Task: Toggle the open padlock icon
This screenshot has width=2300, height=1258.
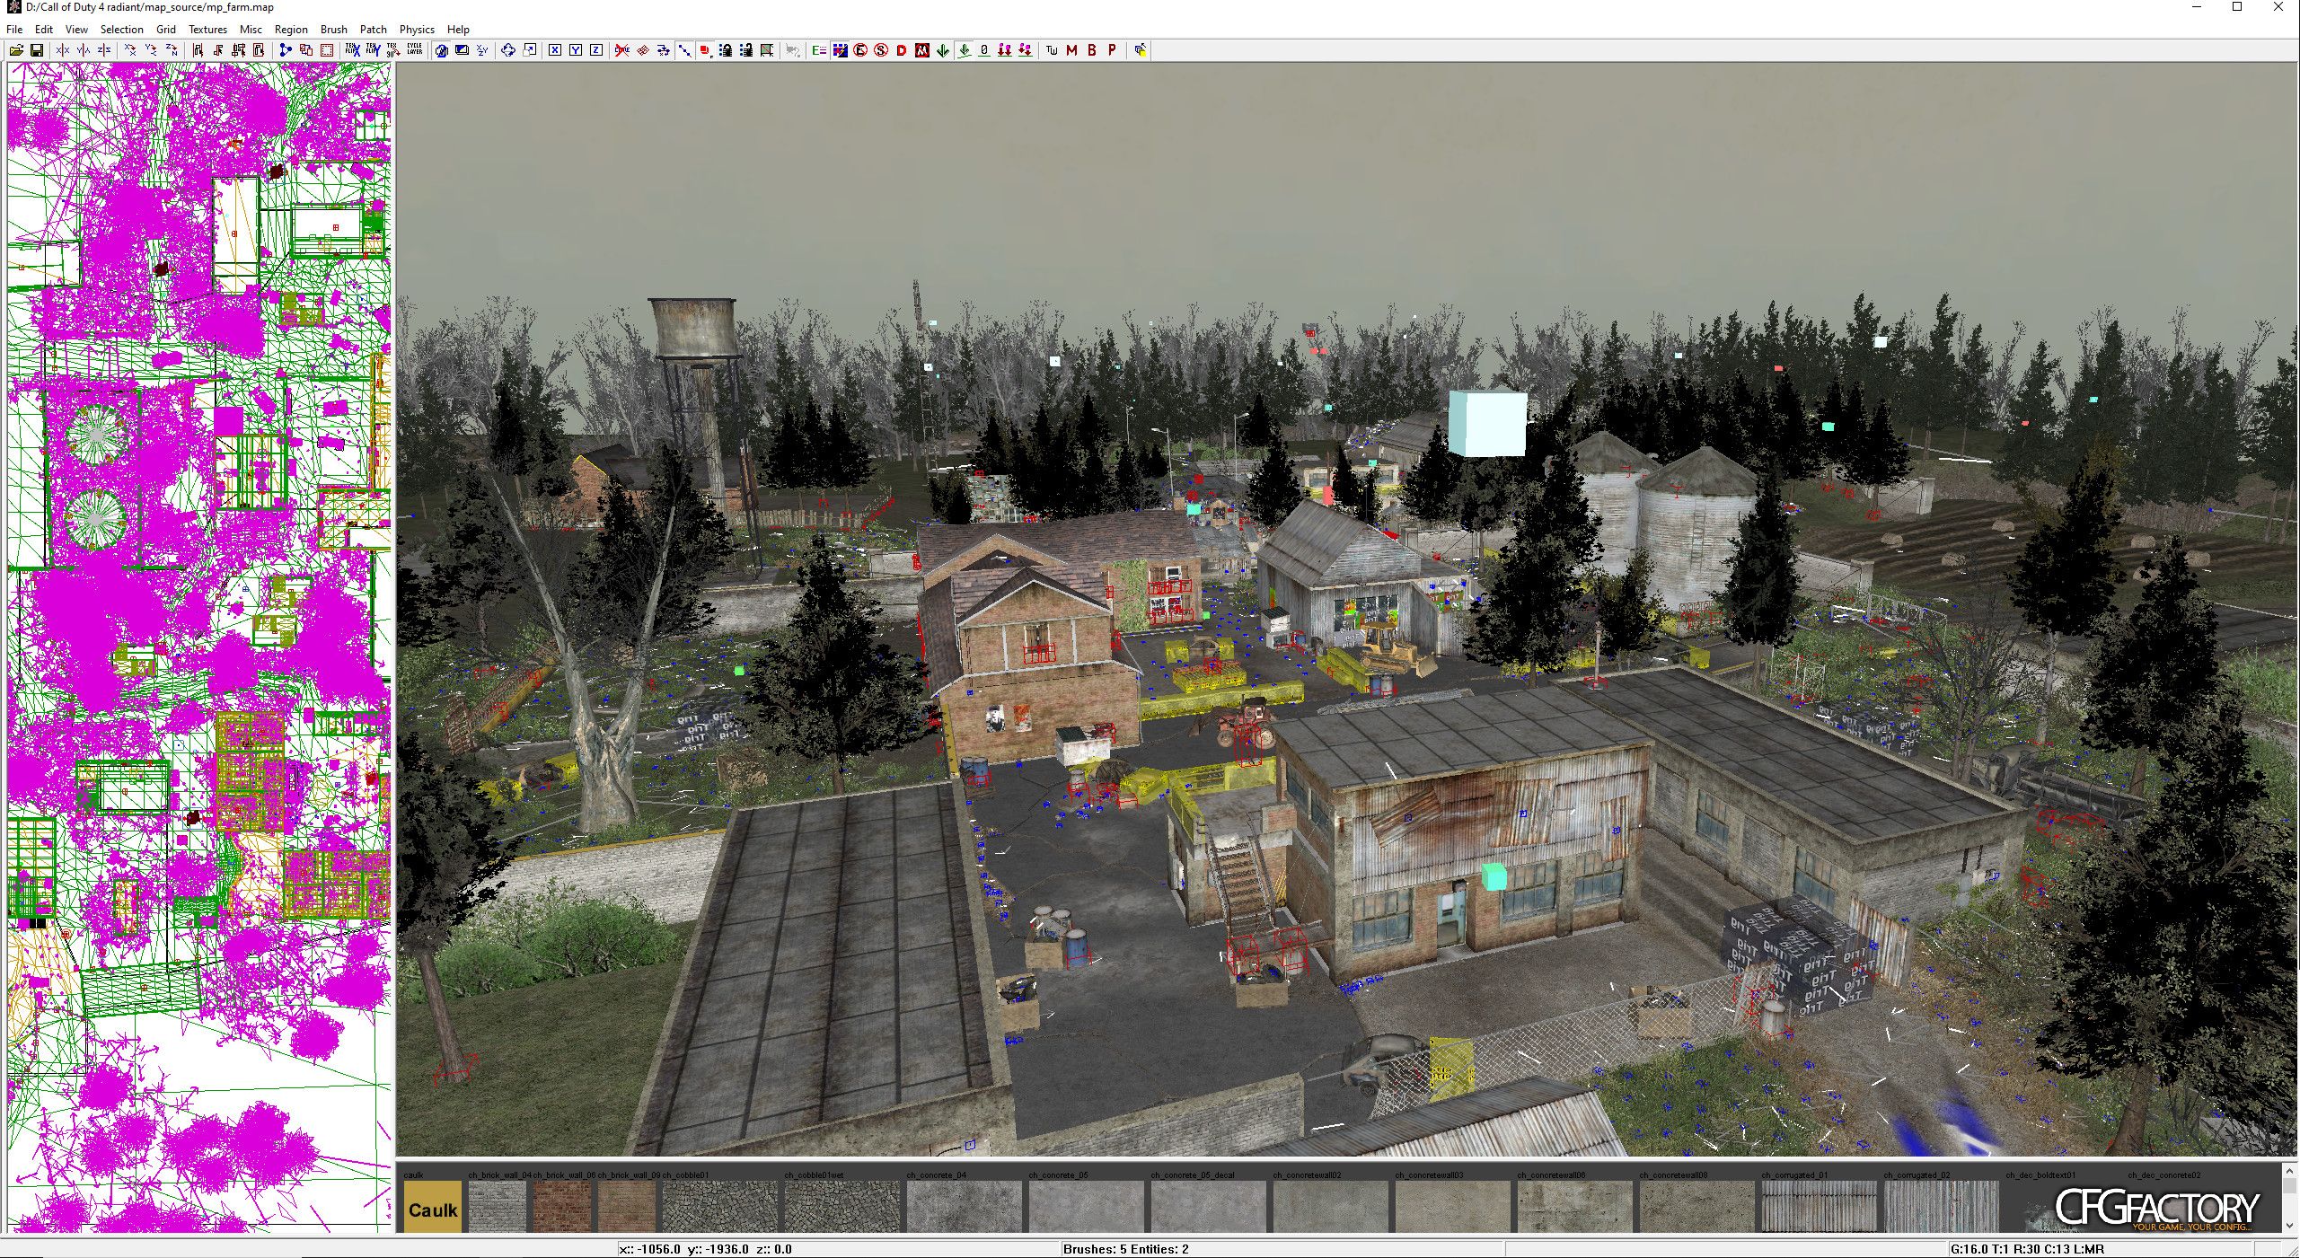Action: pyautogui.click(x=746, y=50)
